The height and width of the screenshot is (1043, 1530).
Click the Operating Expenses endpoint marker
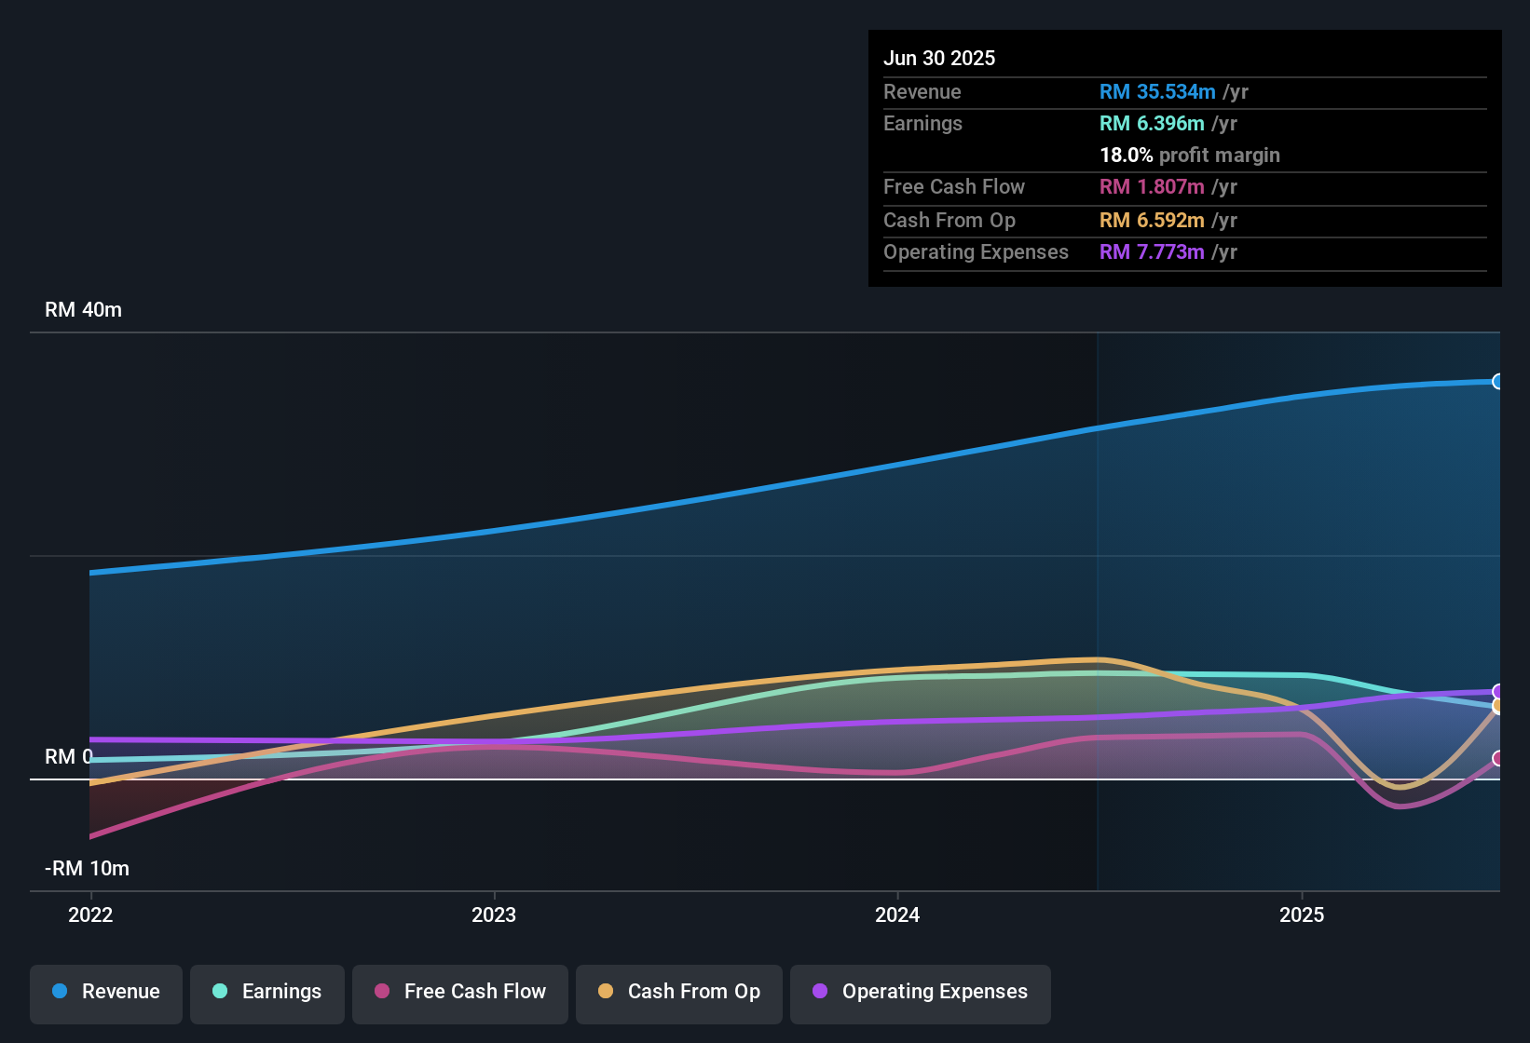coord(1497,691)
